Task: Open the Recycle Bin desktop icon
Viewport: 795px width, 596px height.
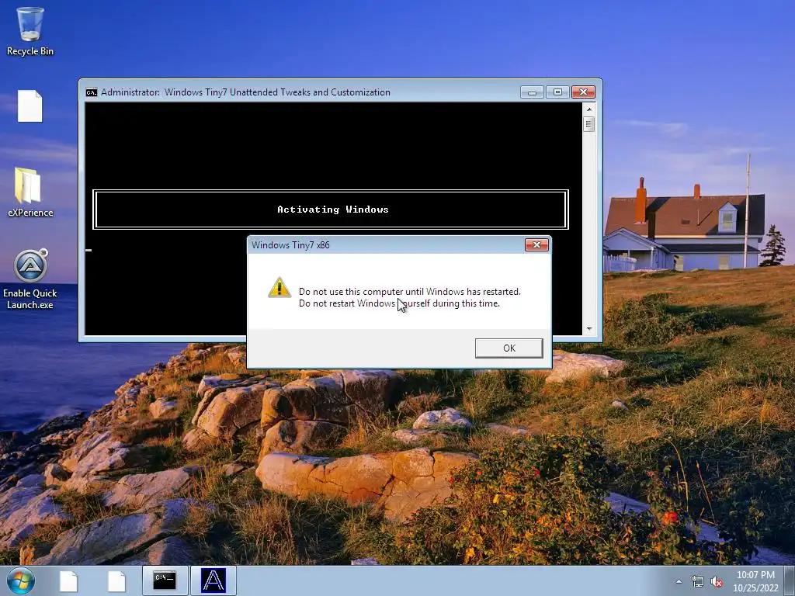Action: [30, 31]
